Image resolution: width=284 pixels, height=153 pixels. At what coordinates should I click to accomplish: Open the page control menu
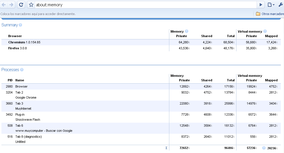[x=271, y=5]
